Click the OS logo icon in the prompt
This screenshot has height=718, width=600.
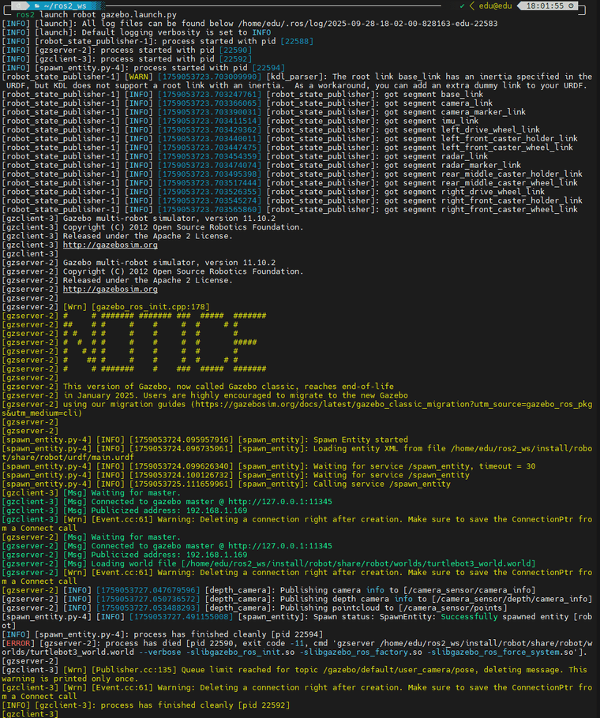coord(16,6)
